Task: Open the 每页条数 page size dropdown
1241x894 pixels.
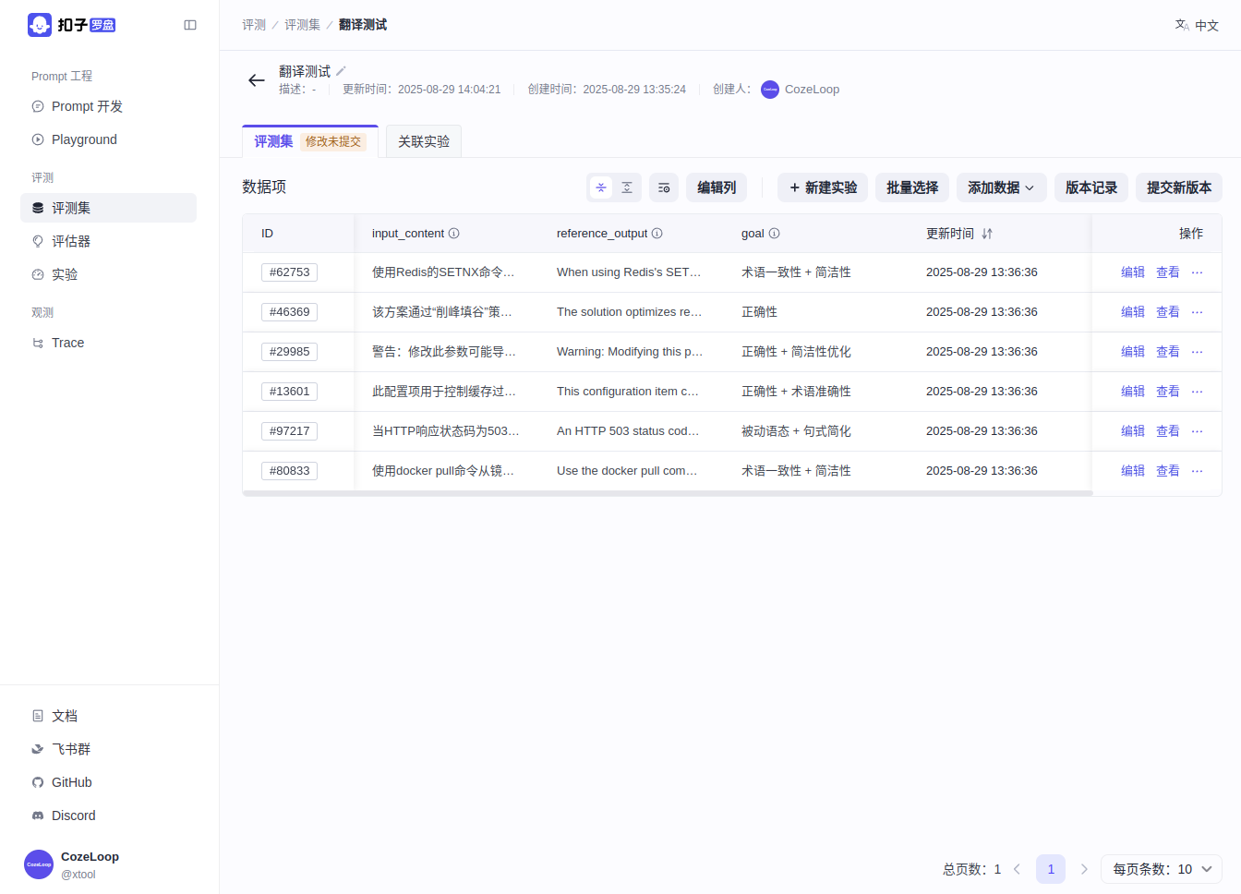Action: pos(1161,869)
